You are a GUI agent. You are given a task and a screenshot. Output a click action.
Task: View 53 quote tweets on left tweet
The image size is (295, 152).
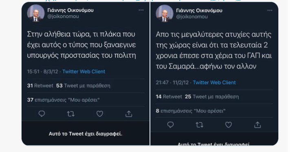(x=83, y=86)
